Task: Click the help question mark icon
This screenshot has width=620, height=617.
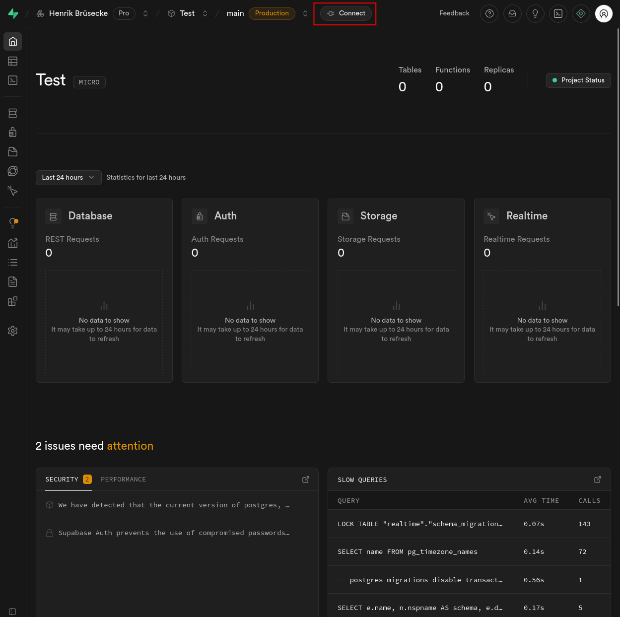Action: click(489, 13)
